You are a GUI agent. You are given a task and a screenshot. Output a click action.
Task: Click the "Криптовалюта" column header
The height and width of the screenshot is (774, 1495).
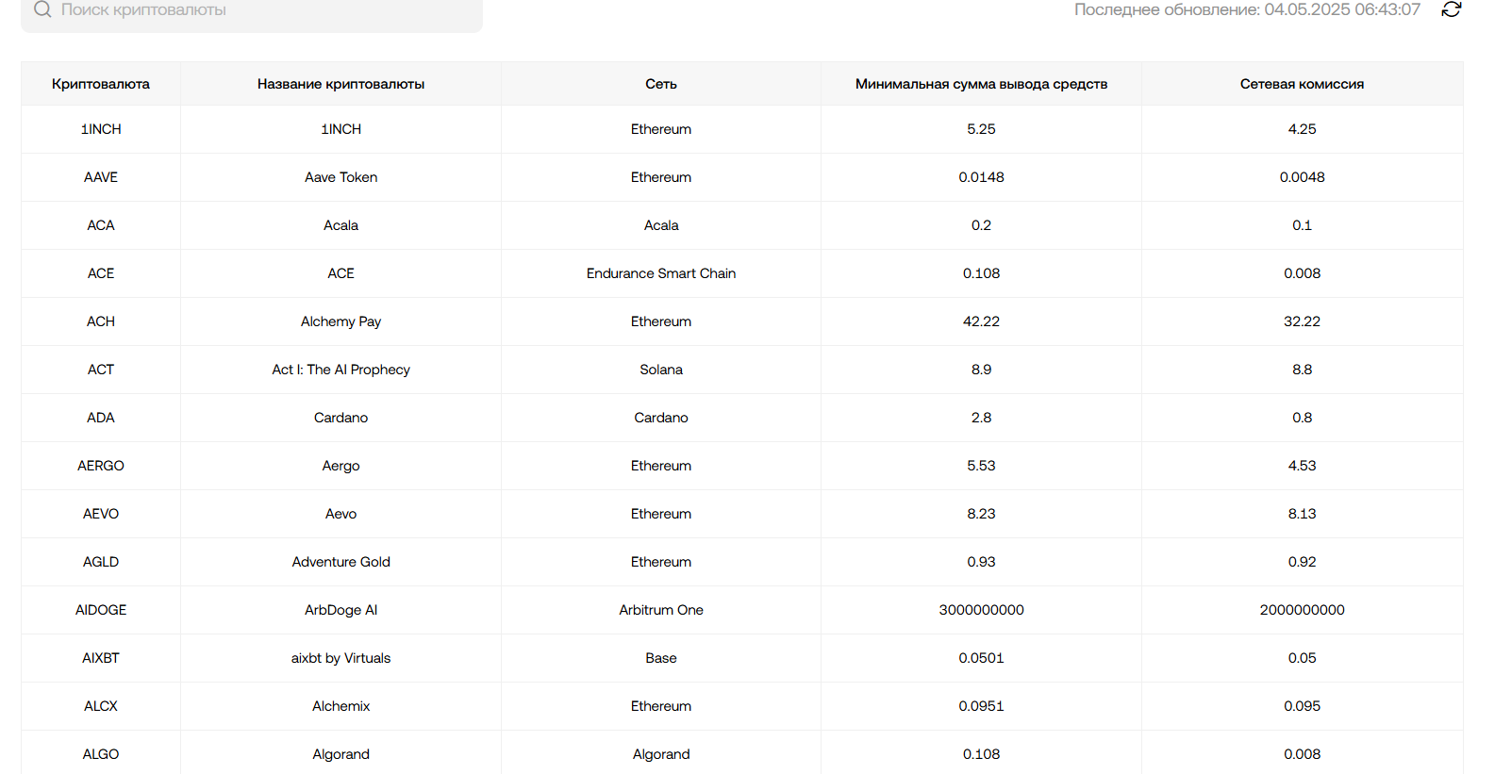[x=101, y=84]
